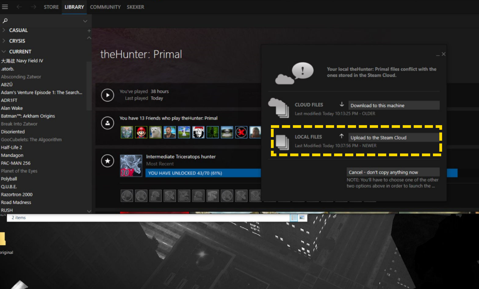
Task: Select the red X friend avatar
Action: point(241,132)
